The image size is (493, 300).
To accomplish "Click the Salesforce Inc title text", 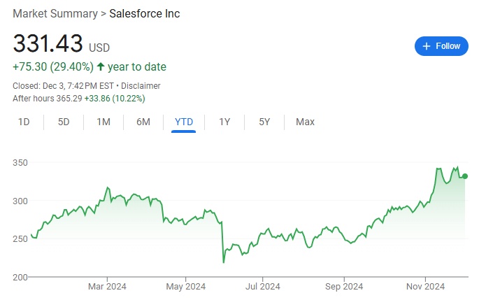I will pos(144,14).
